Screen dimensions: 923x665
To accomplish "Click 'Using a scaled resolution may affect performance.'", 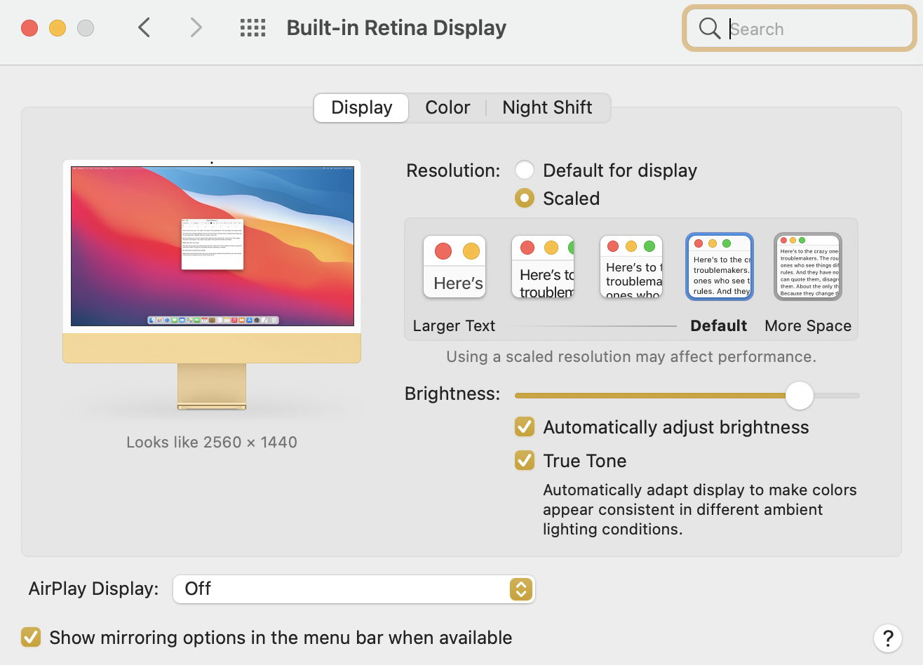I will pos(631,356).
